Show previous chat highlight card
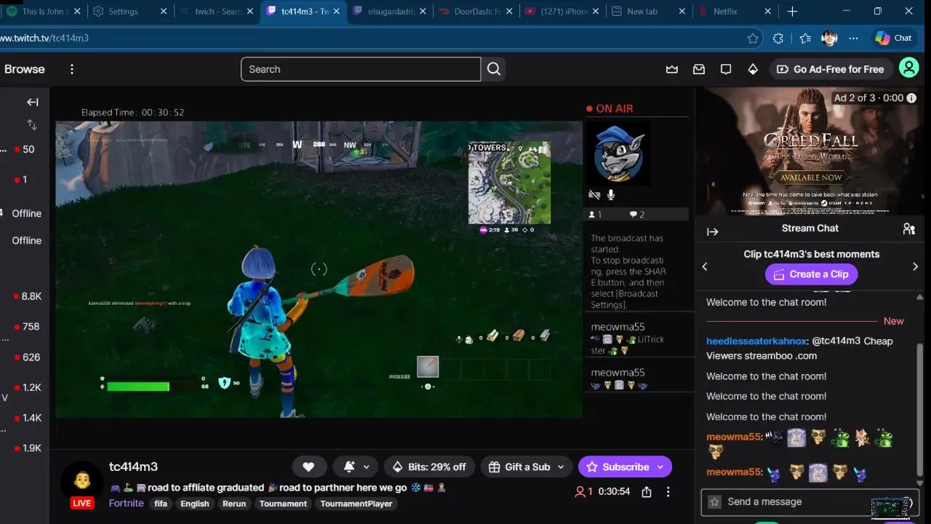This screenshot has height=524, width=931. pos(705,267)
